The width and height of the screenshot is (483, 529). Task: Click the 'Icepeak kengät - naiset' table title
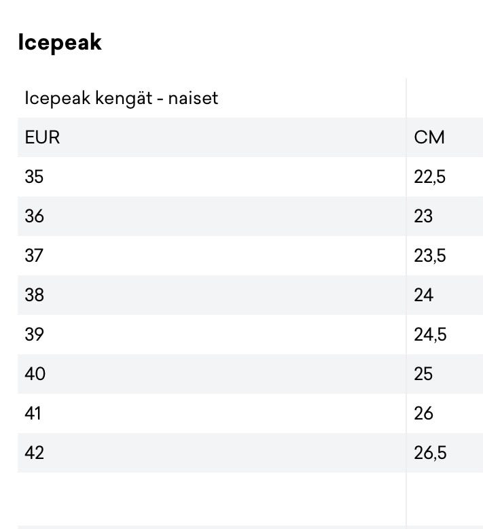click(x=122, y=98)
